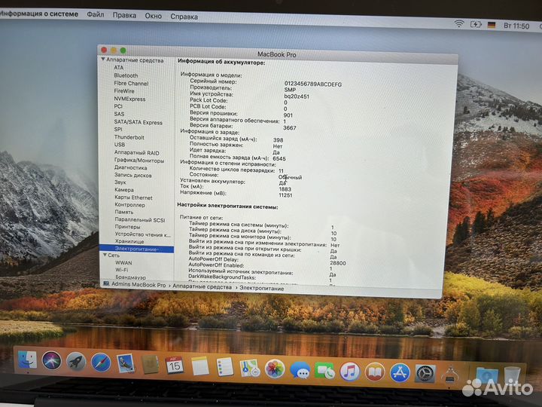Image resolution: width=542 pixels, height=407 pixels.
Task: Click Аппаратные средства in path bar
Action: click(202, 286)
